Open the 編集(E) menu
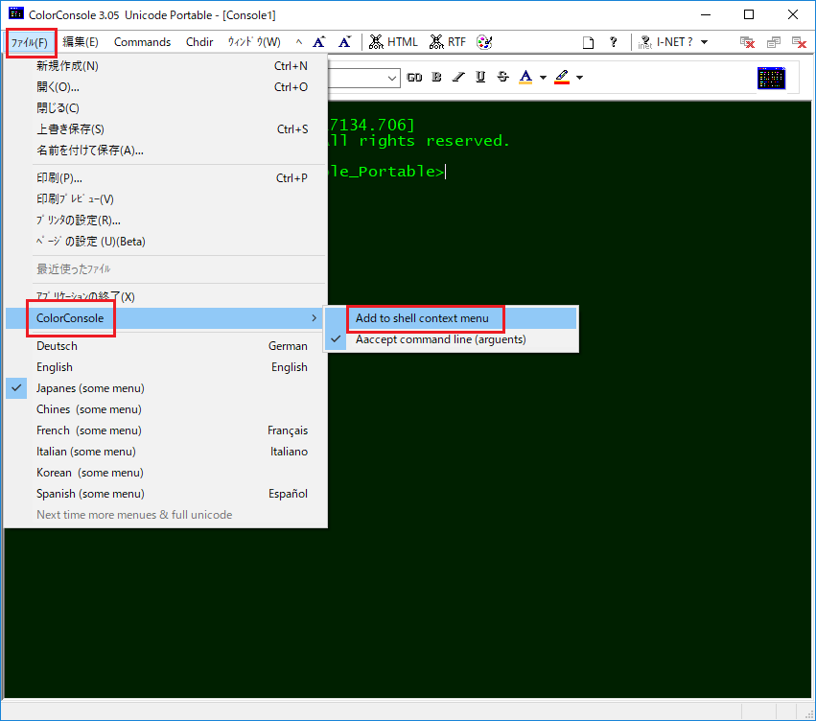Screen dimensions: 816x721 (81, 42)
